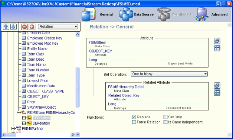Click the OBJECT_KEY attribute field
This screenshot has height=139, width=233.
pos(147,51)
